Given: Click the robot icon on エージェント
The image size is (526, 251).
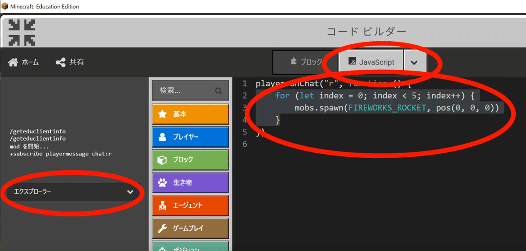Looking at the screenshot, I should [x=163, y=205].
